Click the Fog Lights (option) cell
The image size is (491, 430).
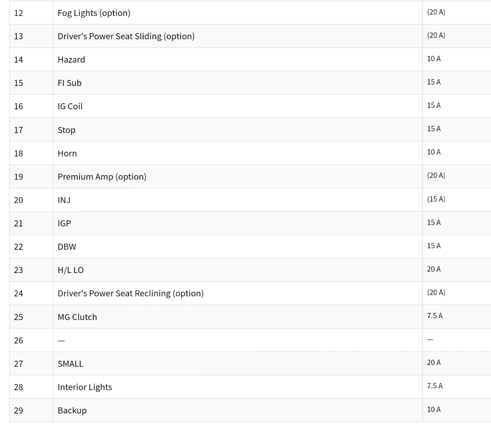pyautogui.click(x=94, y=13)
